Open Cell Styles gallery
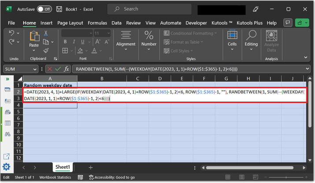This screenshot has height=183, width=315. pos(178,51)
